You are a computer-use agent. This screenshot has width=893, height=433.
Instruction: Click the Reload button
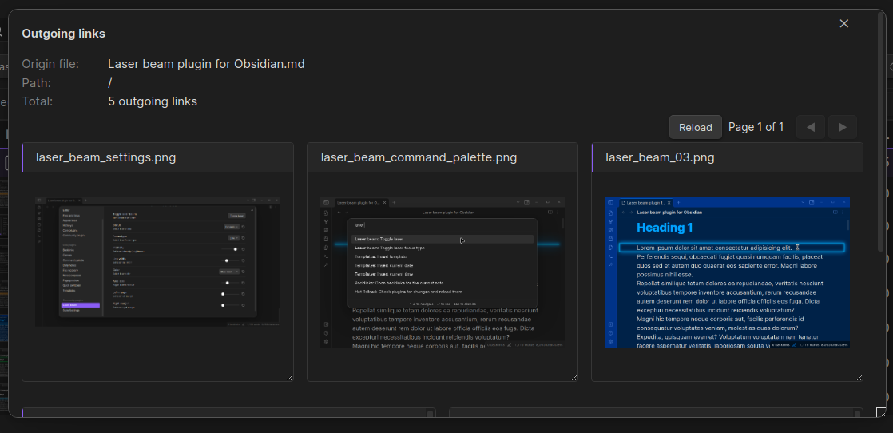(696, 127)
